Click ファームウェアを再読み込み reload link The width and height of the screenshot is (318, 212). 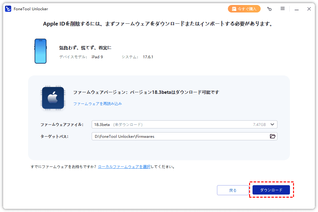[x=98, y=104]
